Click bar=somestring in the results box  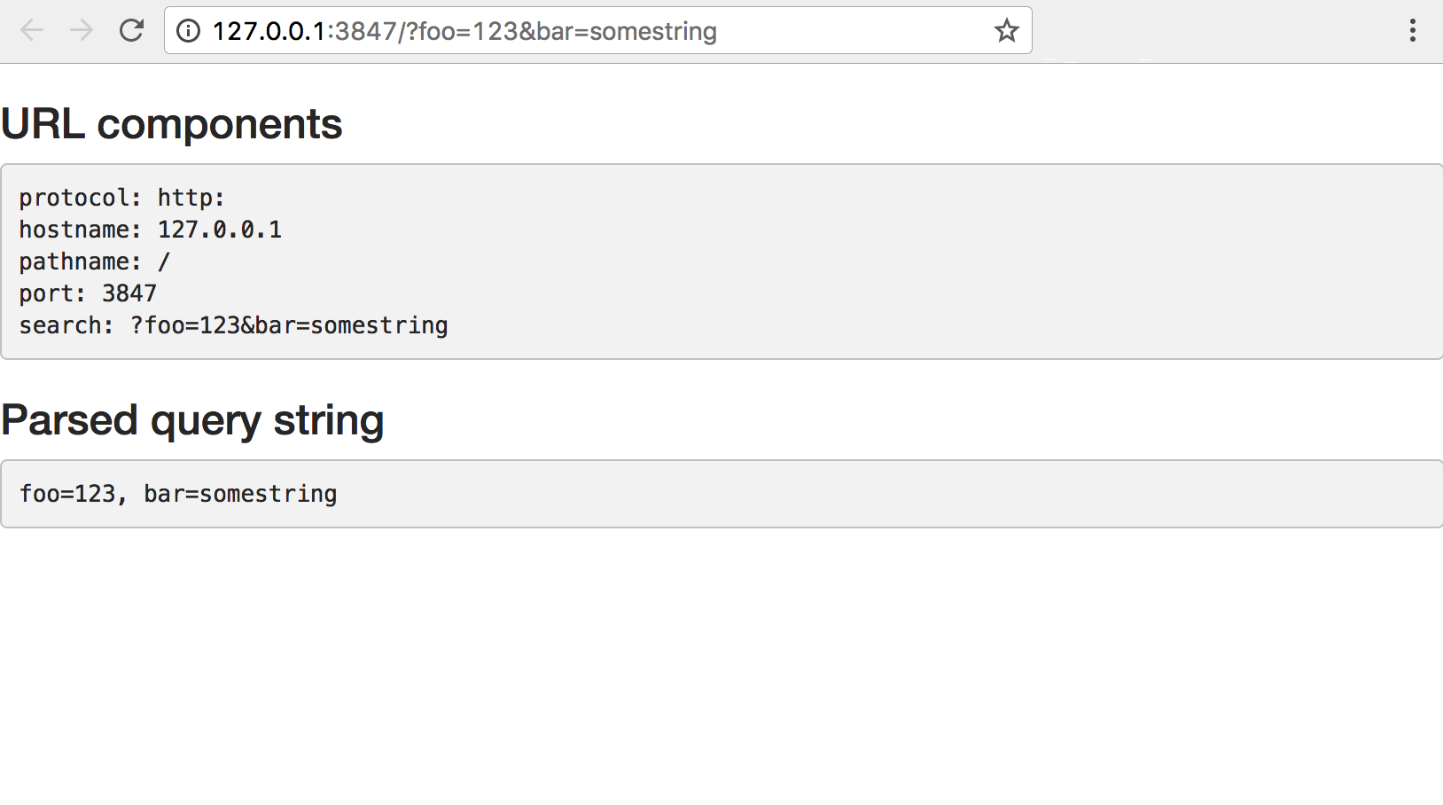(240, 493)
